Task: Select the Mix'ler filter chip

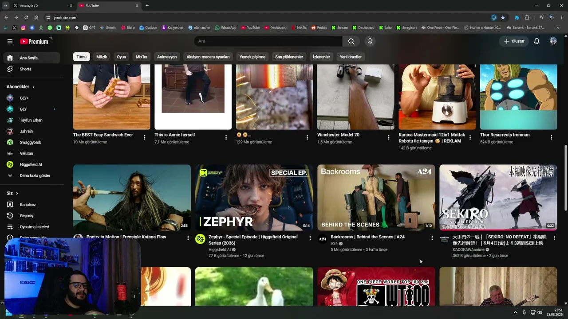Action: click(142, 57)
